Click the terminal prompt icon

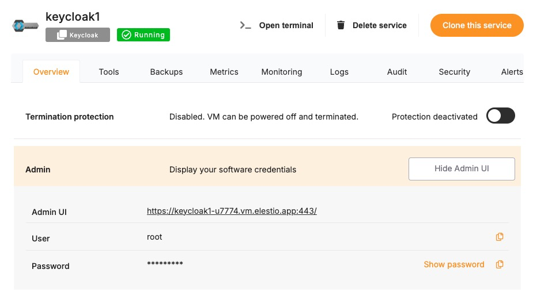(245, 25)
